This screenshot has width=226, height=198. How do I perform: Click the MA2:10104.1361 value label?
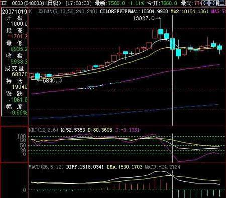pyautogui.click(x=189, y=11)
